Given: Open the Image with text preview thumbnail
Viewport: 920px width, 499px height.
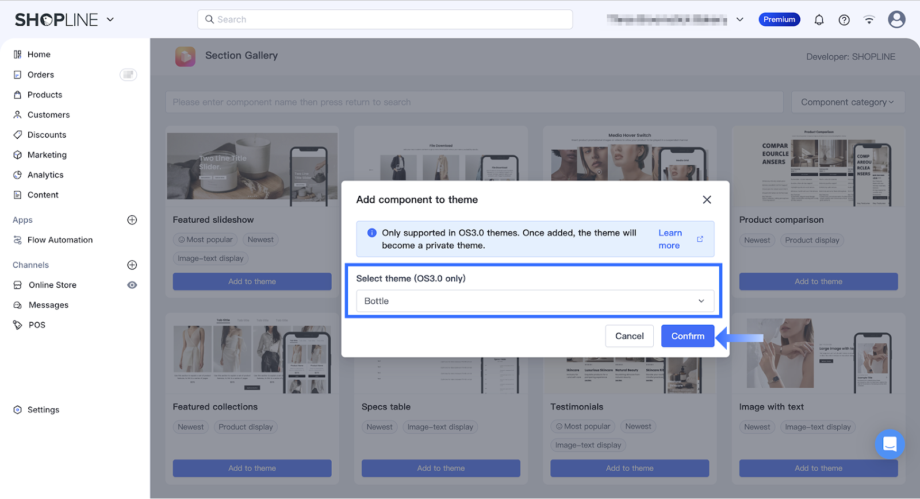Looking at the screenshot, I should [818, 354].
